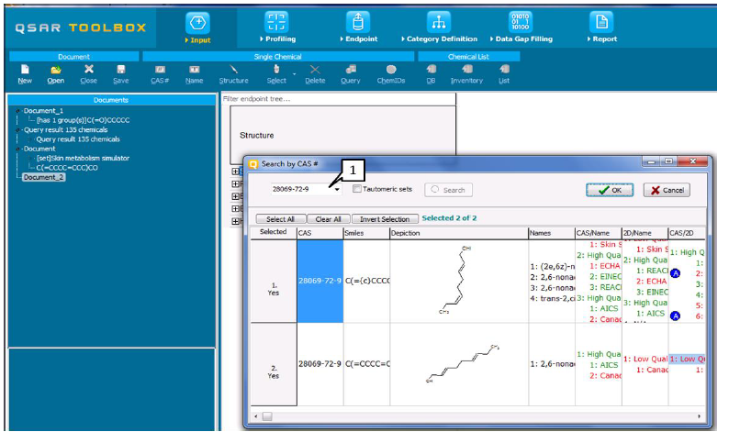
Task: Click Clear All button
Action: tap(328, 219)
